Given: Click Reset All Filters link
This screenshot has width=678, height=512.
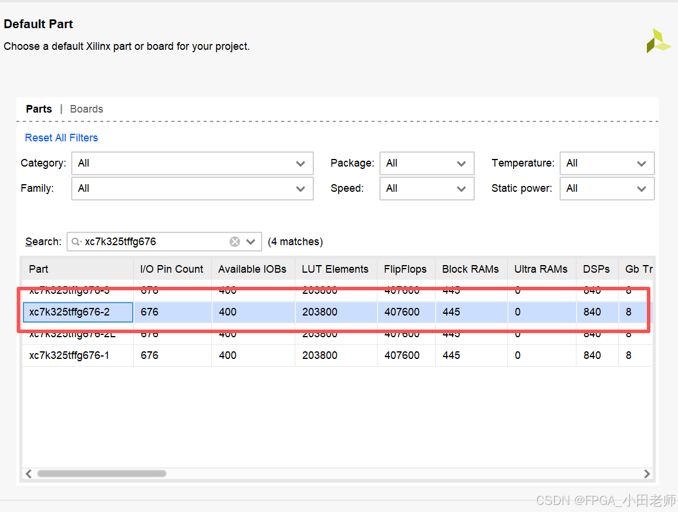Looking at the screenshot, I should pos(62,138).
